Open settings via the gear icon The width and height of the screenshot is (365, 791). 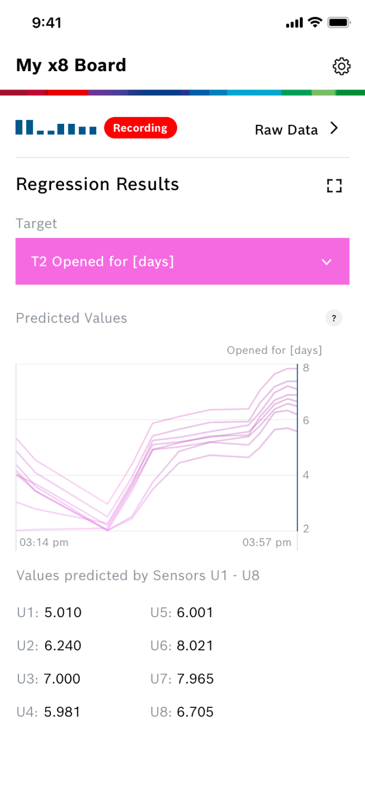pos(341,66)
